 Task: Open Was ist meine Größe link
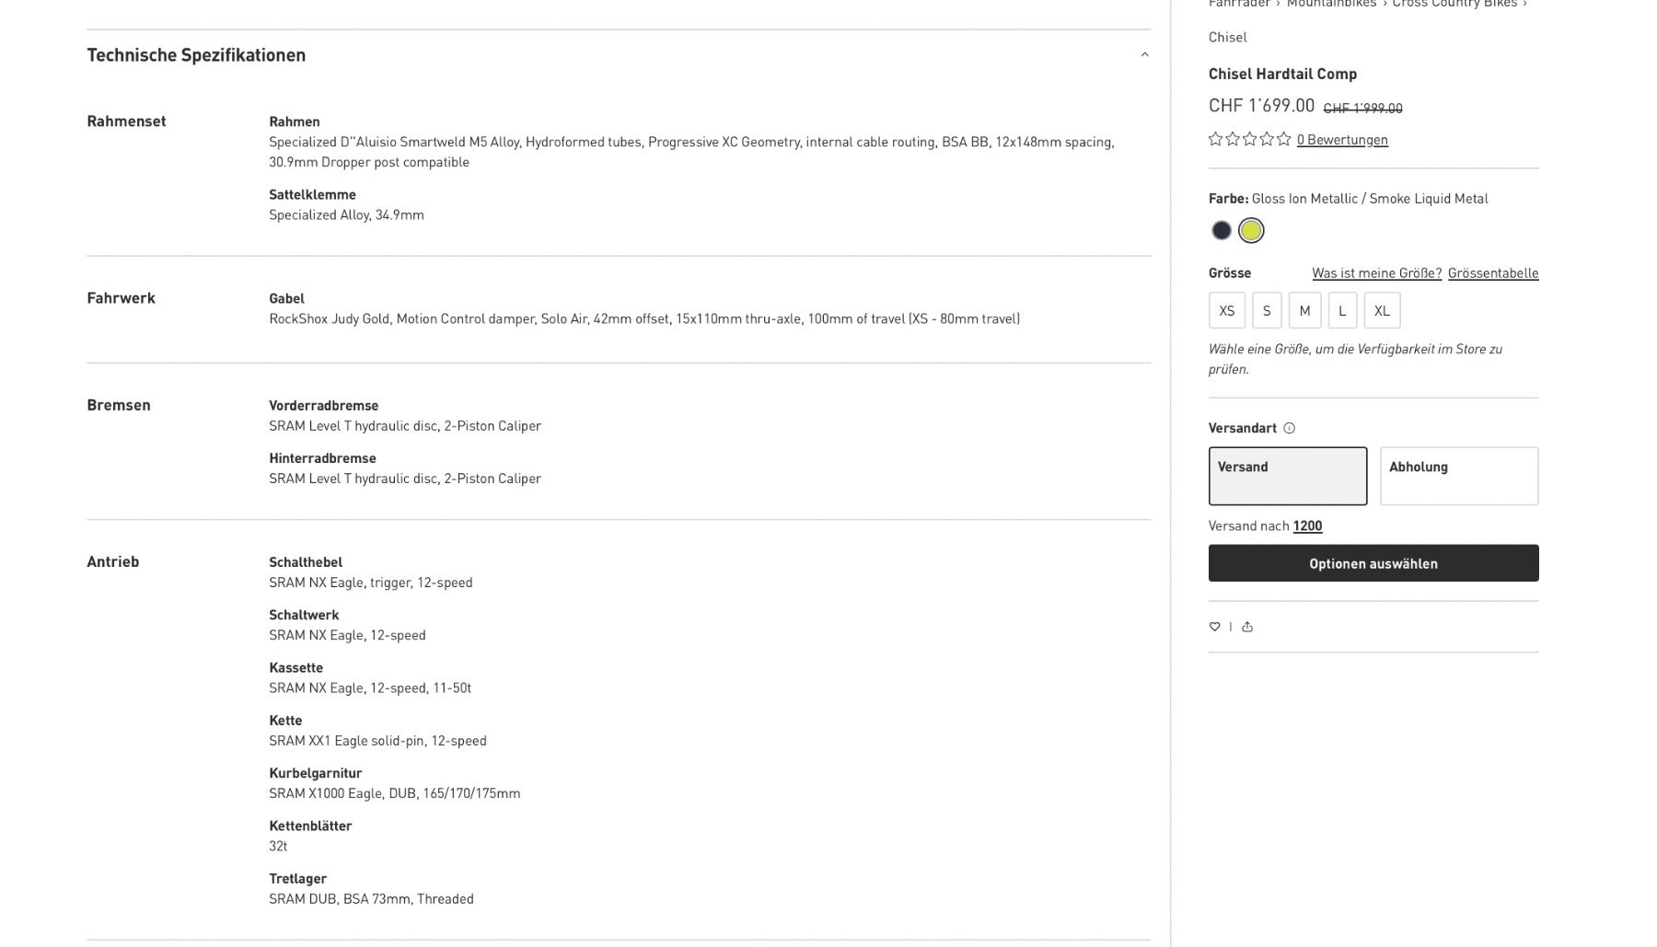1376,273
